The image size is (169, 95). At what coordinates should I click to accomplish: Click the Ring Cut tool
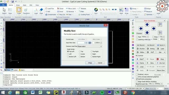(x=61, y=15)
